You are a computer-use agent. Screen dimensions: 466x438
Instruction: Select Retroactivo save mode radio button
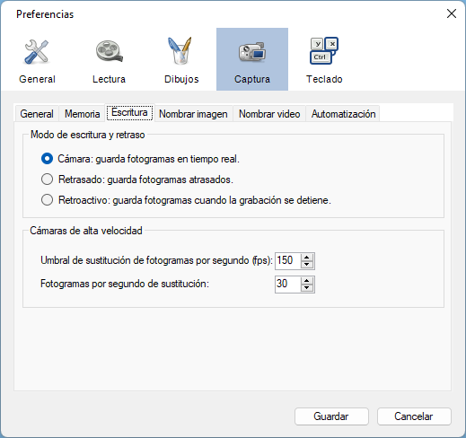47,200
